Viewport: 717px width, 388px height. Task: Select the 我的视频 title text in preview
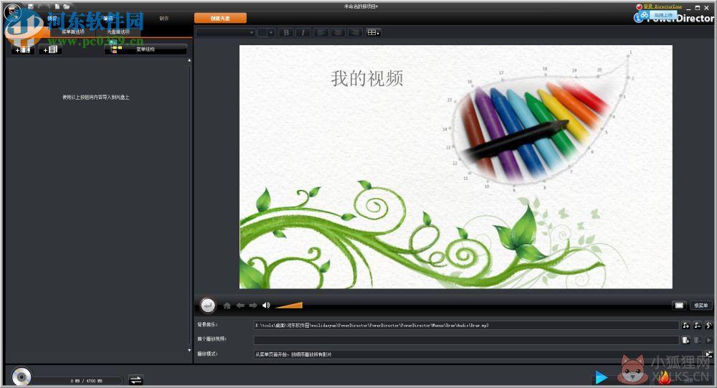click(367, 78)
